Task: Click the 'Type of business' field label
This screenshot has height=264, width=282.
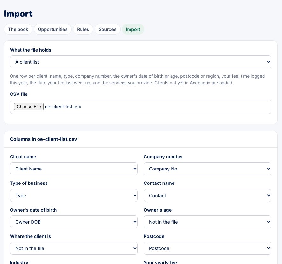Action: click(x=29, y=183)
